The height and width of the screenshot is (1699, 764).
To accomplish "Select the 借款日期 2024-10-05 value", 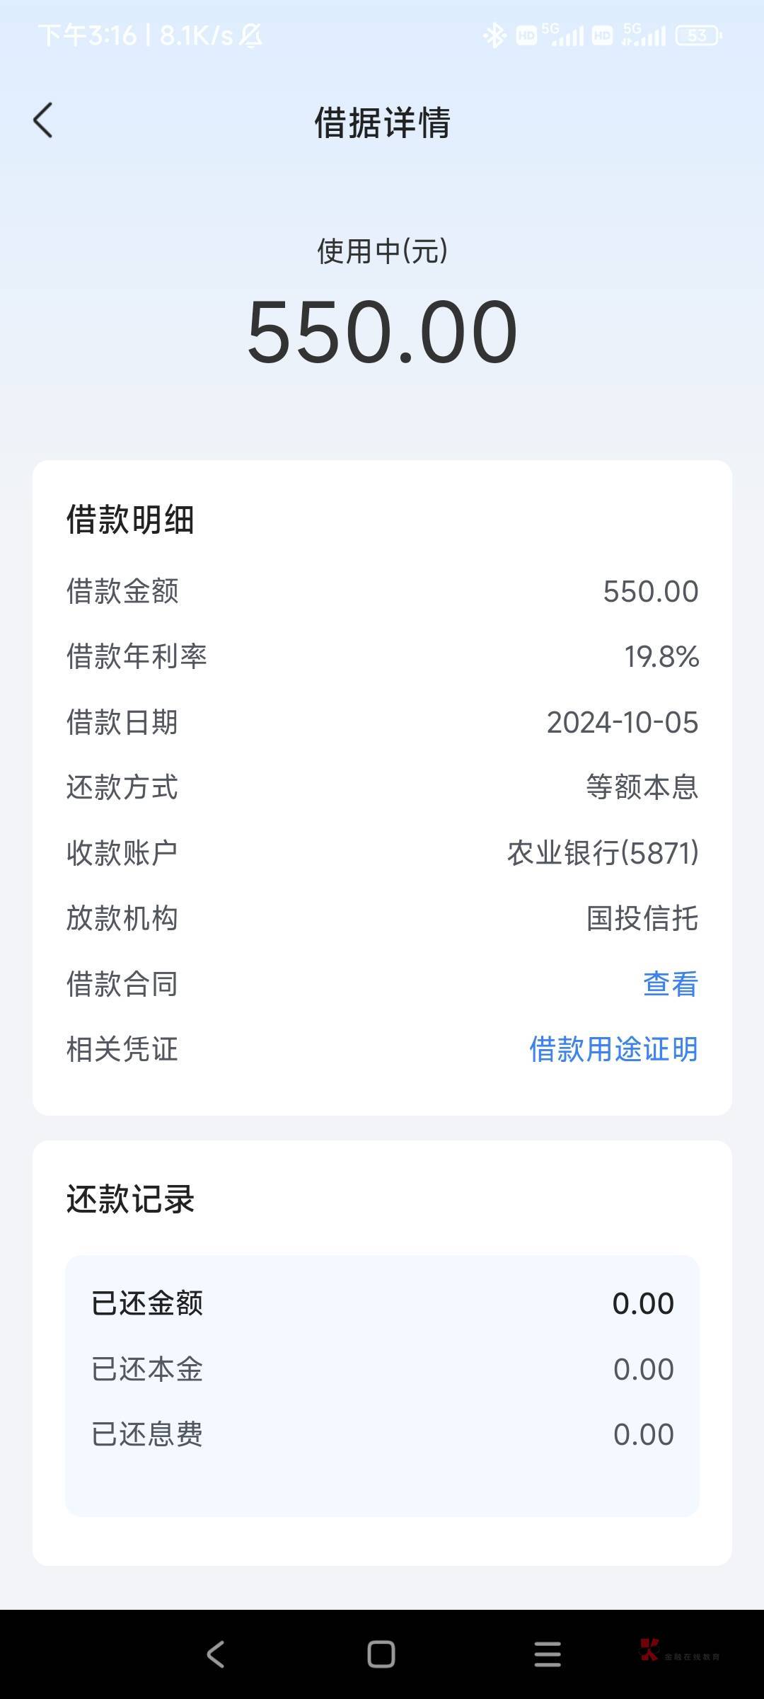I will [x=622, y=723].
